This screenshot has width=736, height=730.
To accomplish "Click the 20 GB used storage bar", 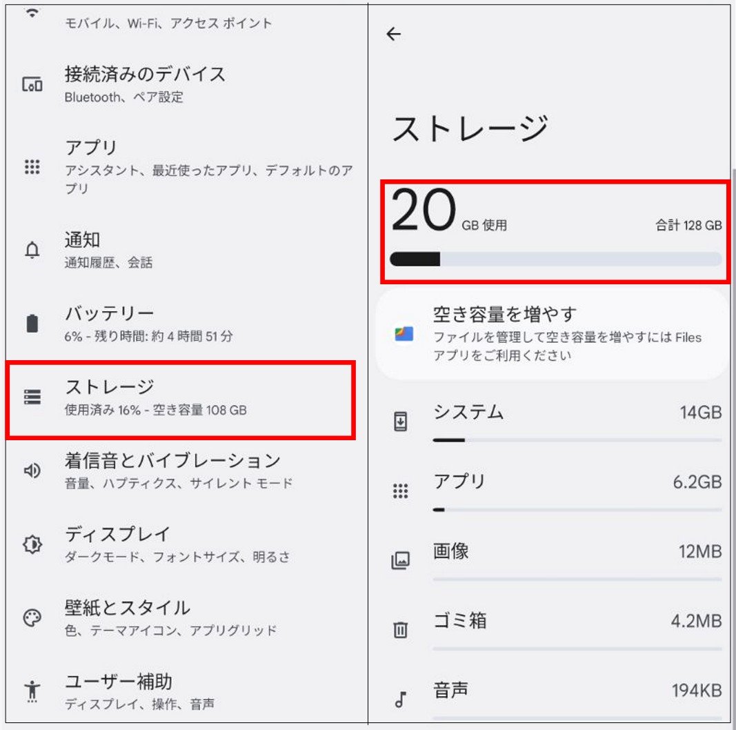I will click(556, 259).
